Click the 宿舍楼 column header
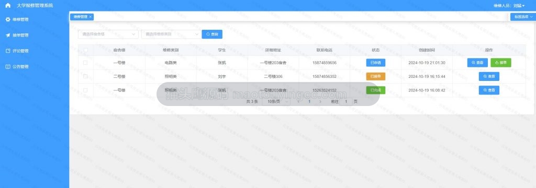Viewport: 536px width, 188px height. [119, 50]
